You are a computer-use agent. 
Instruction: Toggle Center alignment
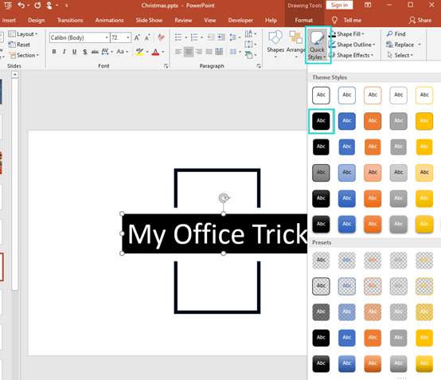point(189,52)
